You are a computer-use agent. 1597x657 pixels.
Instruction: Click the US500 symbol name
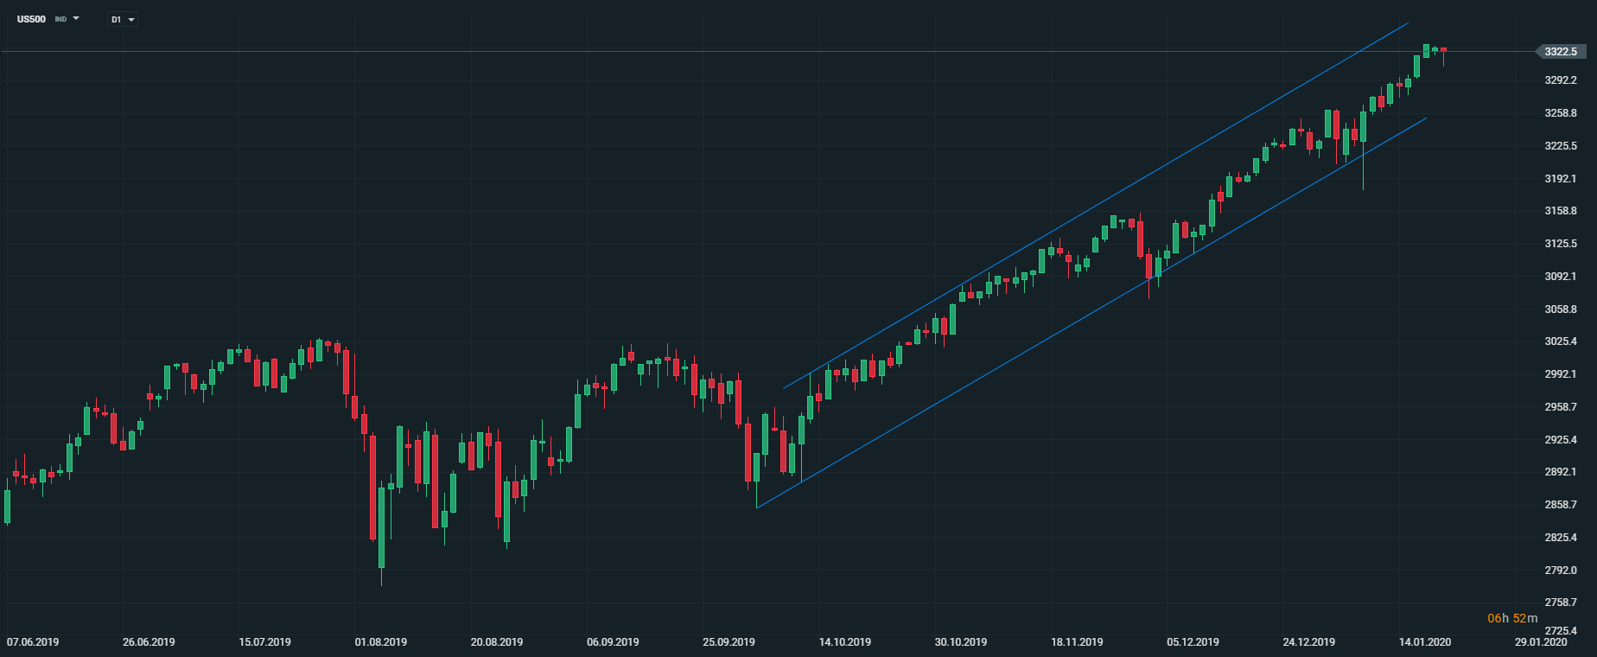tap(31, 19)
